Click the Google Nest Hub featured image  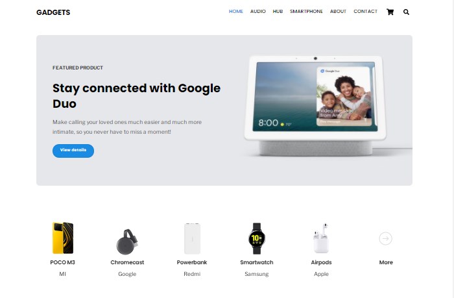316,106
